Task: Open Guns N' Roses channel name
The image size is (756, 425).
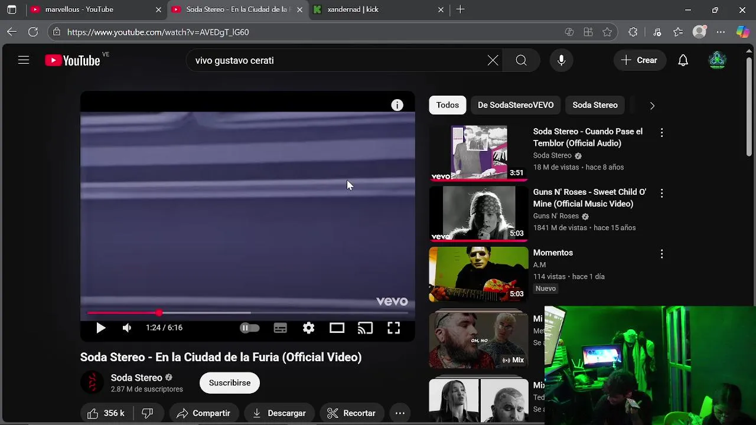Action: [556, 216]
